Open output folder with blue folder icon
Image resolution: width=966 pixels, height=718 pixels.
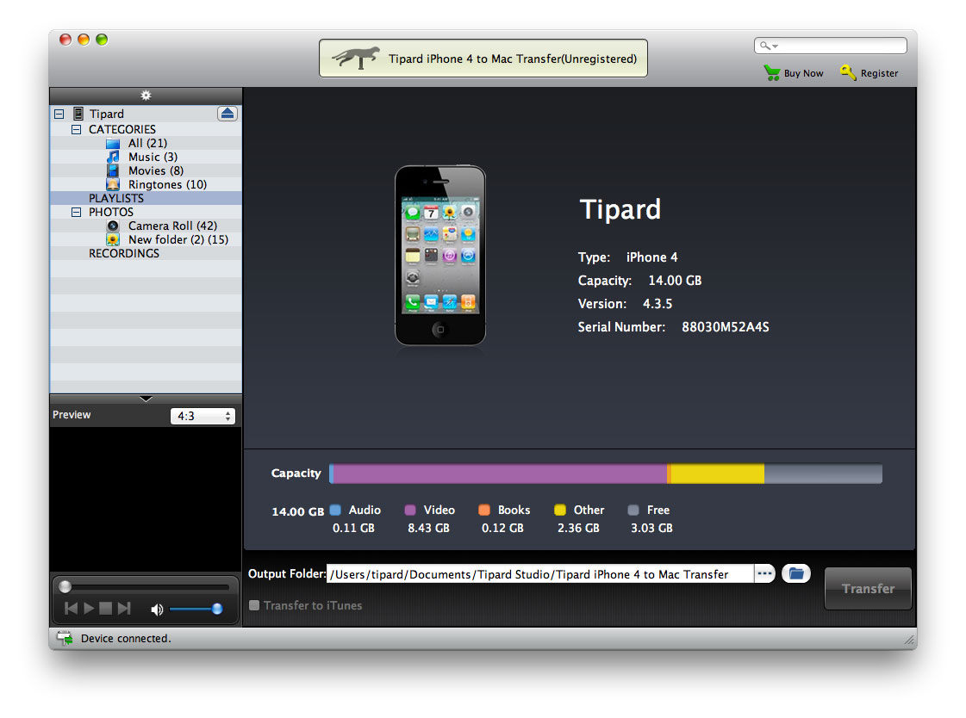pyautogui.click(x=796, y=573)
